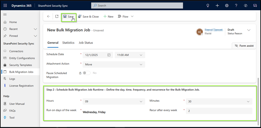
Task: Click the Form assist button
Action: click(x=244, y=46)
